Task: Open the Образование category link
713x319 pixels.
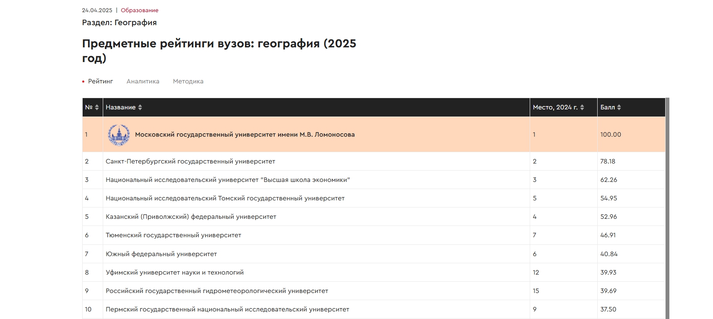Action: (140, 10)
